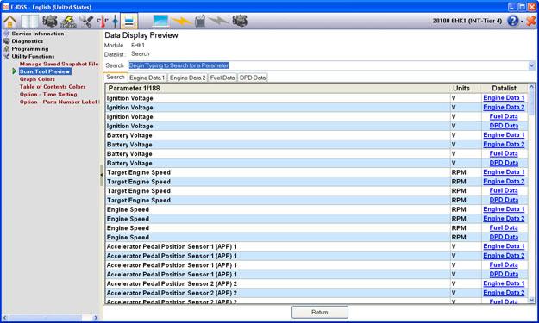539x323 pixels.
Task: Click the engine diagnostics toolbar icon
Action: click(x=50, y=22)
